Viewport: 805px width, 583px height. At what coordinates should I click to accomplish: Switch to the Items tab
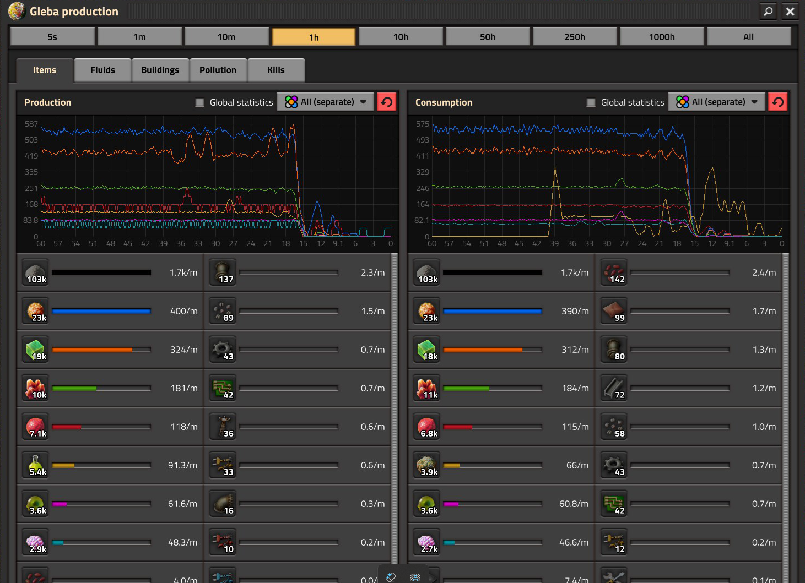[x=45, y=70]
